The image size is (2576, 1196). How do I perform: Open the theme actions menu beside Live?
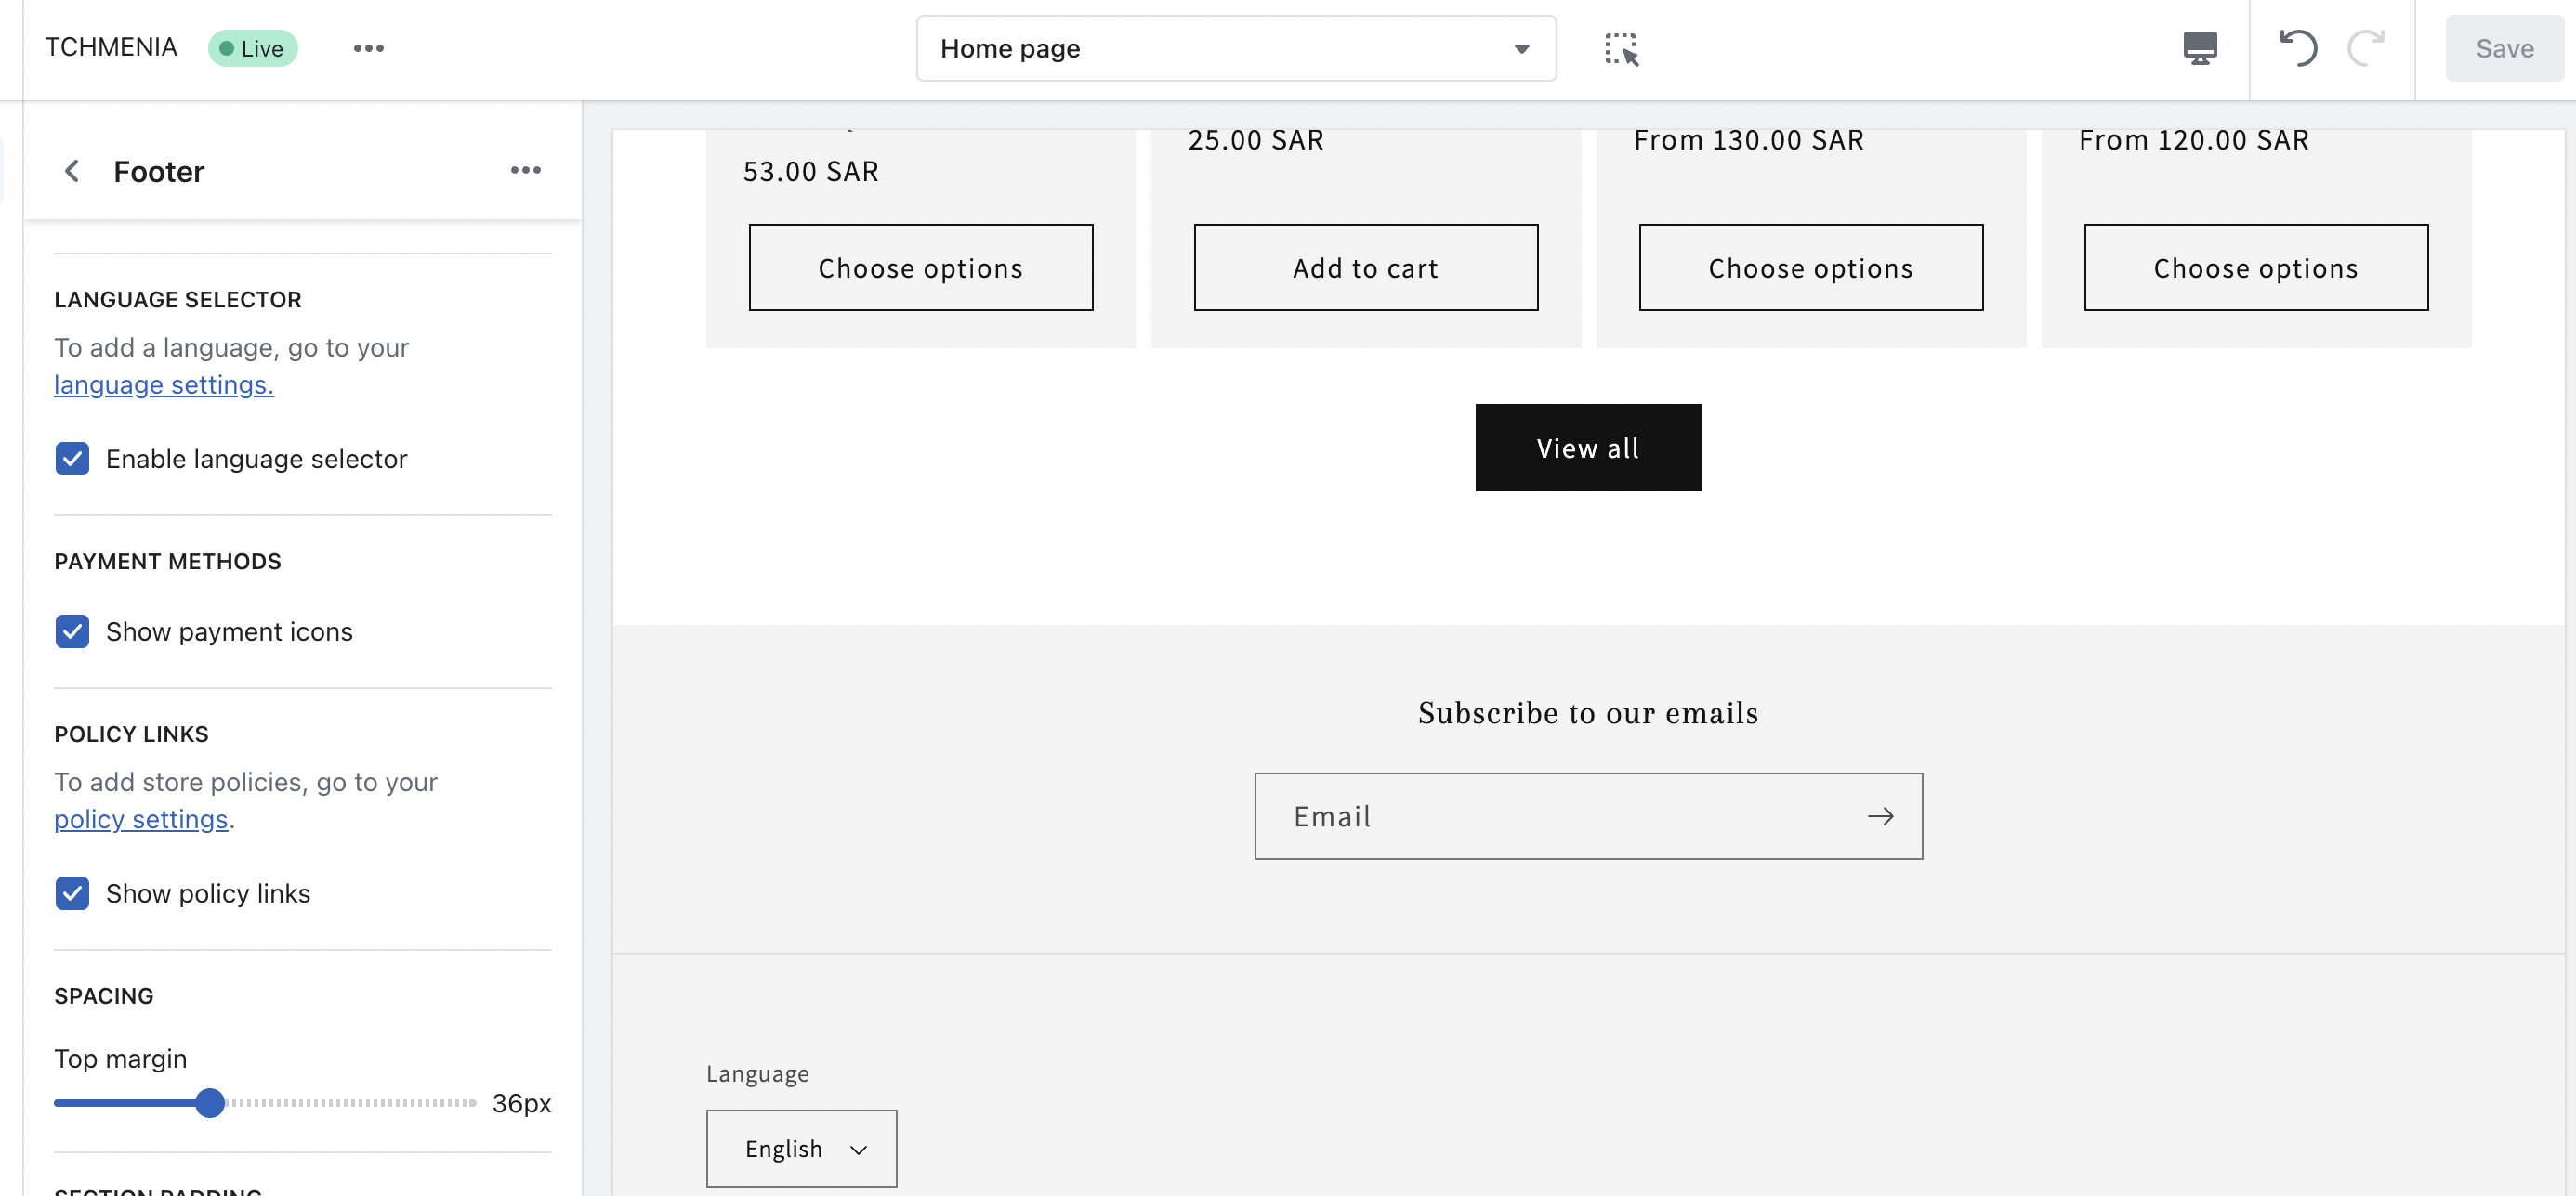tap(368, 48)
